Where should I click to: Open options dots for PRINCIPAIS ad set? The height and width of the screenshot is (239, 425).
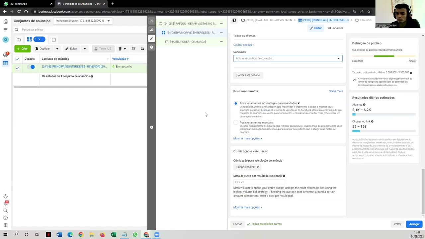click(x=221, y=33)
